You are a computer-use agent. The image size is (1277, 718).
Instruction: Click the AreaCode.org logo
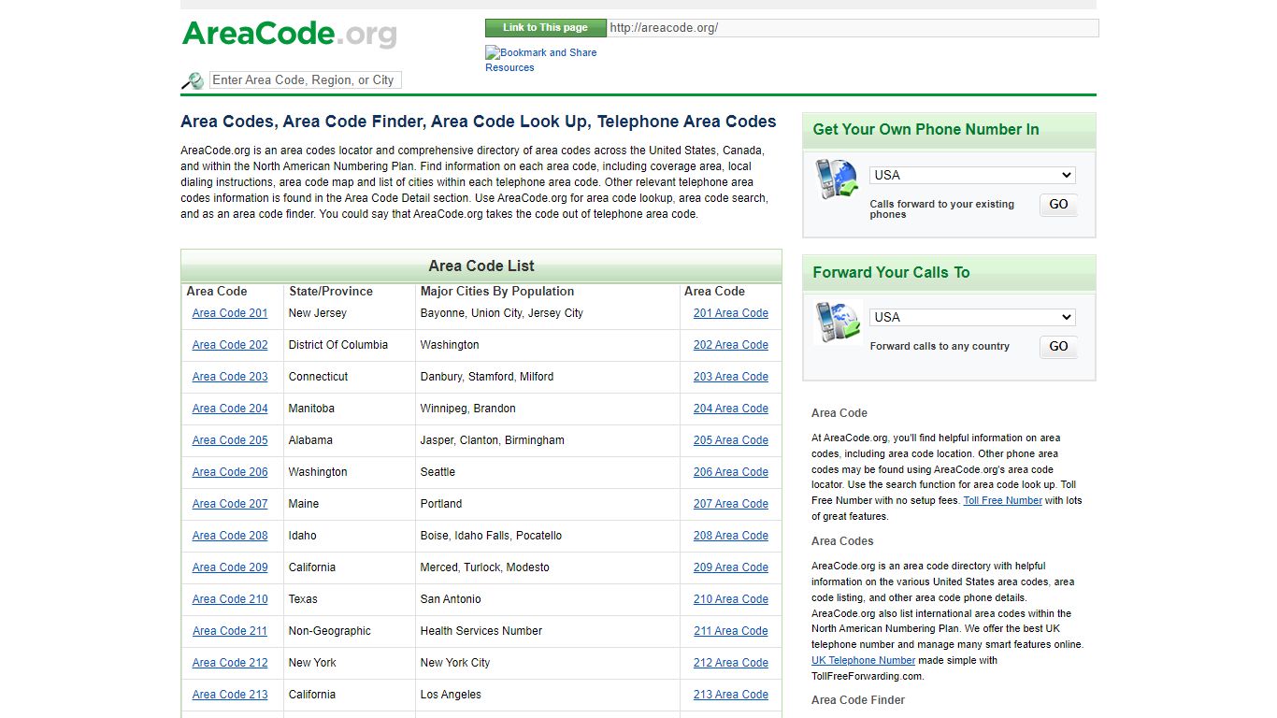(x=290, y=34)
